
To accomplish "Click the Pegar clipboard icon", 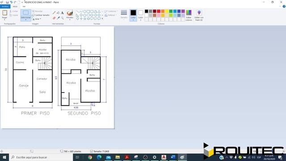I will click(5, 13).
